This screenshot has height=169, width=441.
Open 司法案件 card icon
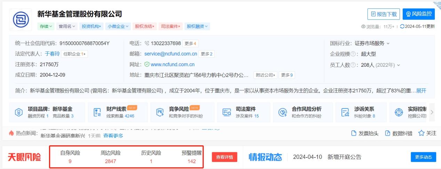coord(226,112)
